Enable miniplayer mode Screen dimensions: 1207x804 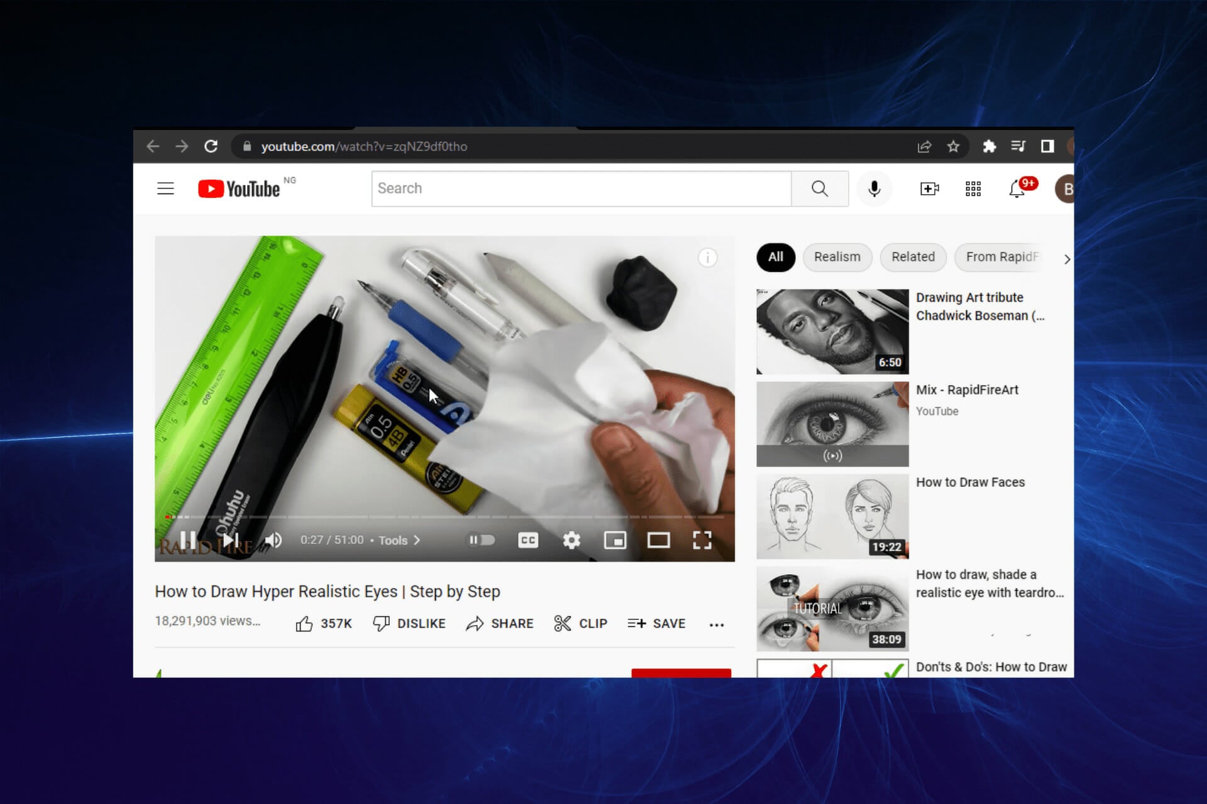pyautogui.click(x=615, y=540)
